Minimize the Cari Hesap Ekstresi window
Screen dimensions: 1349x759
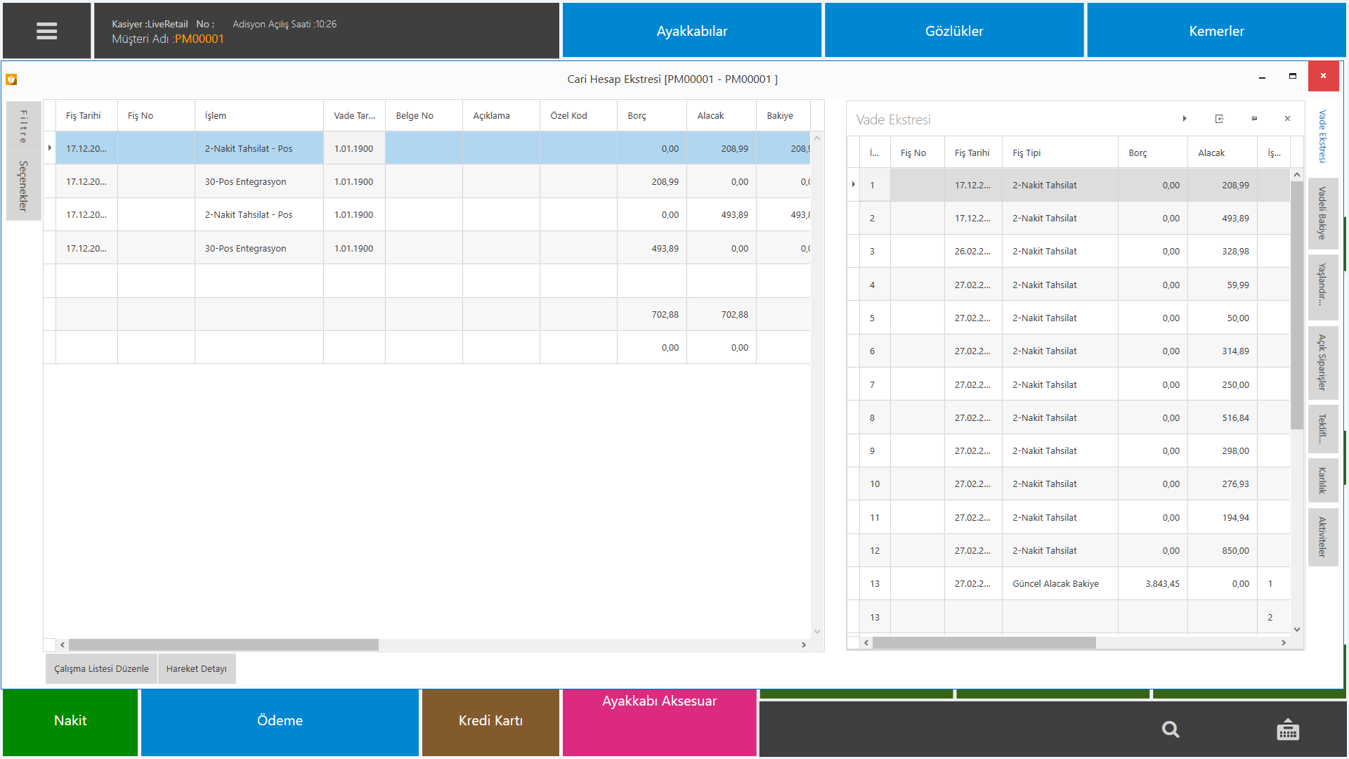pos(1262,77)
